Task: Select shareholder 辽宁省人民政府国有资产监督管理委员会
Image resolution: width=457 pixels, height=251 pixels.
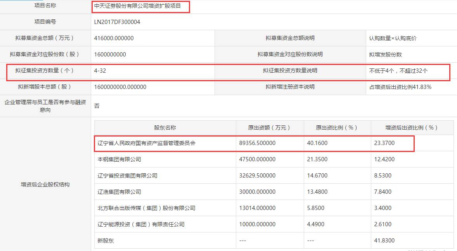Action: click(146, 143)
